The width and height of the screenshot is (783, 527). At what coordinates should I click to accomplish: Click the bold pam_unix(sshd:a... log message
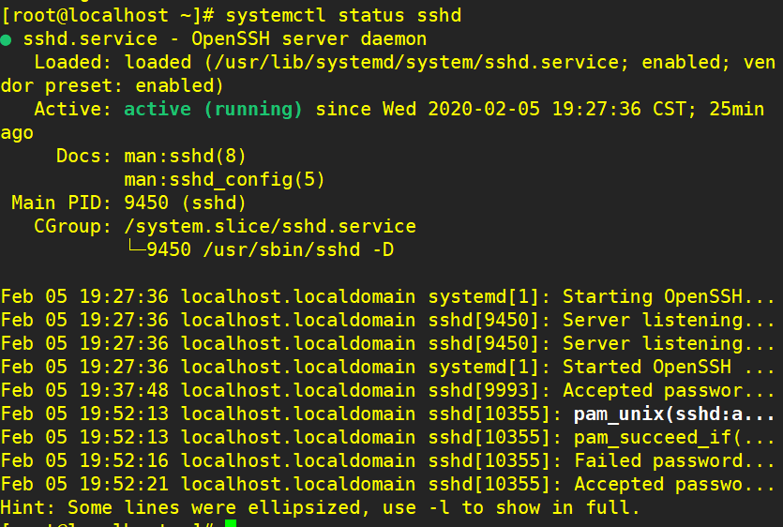coord(674,414)
